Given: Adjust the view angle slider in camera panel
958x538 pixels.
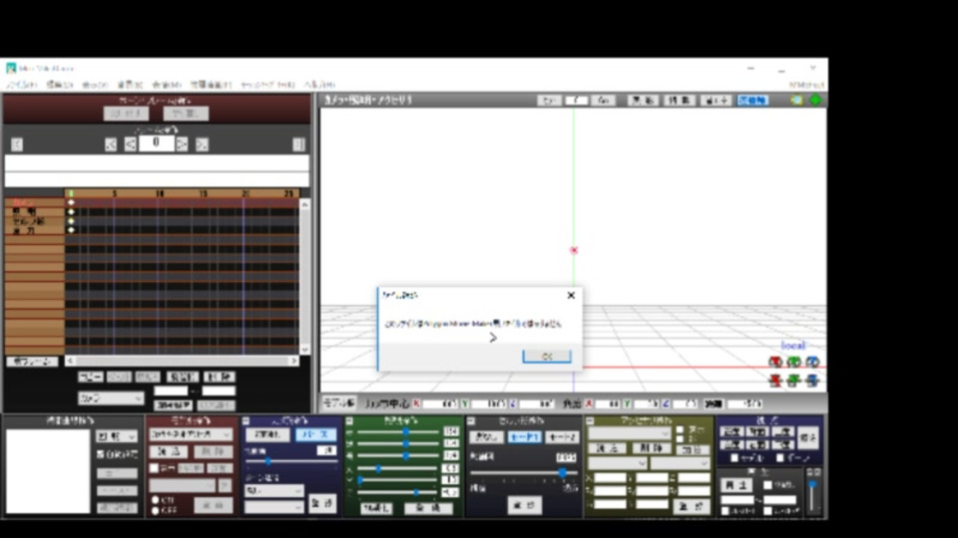Looking at the screenshot, I should [x=290, y=461].
